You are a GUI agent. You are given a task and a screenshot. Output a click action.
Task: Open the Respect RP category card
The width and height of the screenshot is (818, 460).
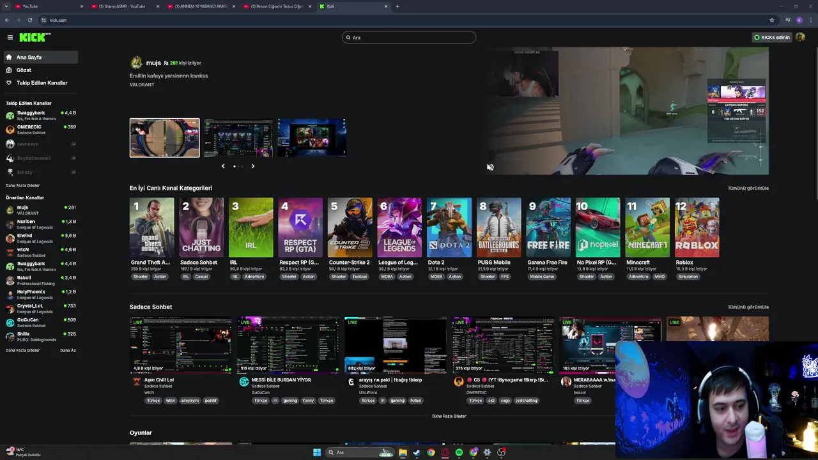[300, 227]
